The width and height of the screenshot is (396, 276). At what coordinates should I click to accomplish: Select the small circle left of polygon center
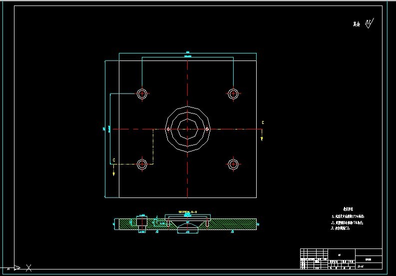click(x=168, y=129)
